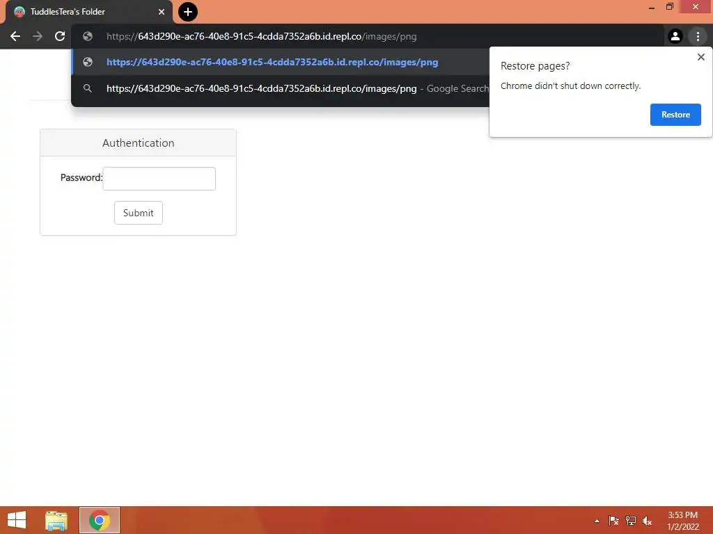The image size is (713, 534).
Task: Open Chrome's three-dot menu
Action: tap(698, 36)
